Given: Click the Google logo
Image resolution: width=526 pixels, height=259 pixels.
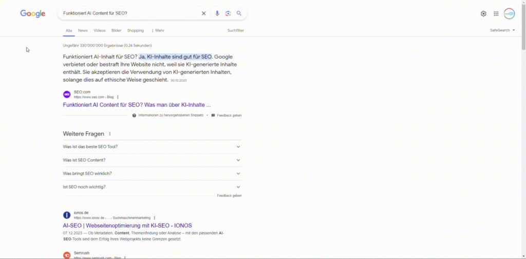Looking at the screenshot, I should pyautogui.click(x=33, y=14).
